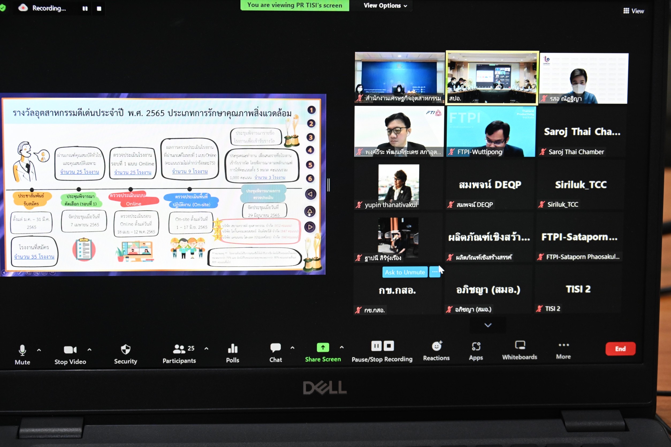Stop recording using top-left stop icon

(99, 9)
